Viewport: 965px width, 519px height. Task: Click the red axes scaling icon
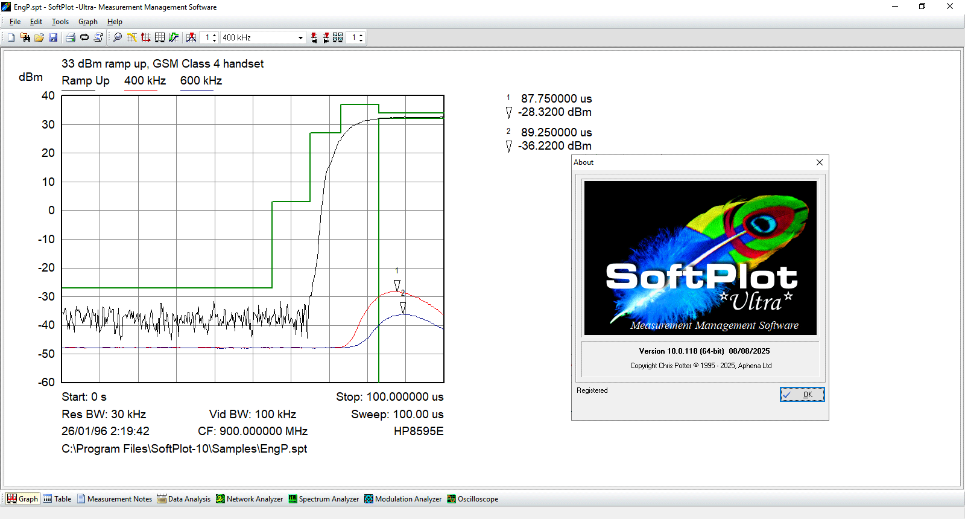[x=146, y=37]
